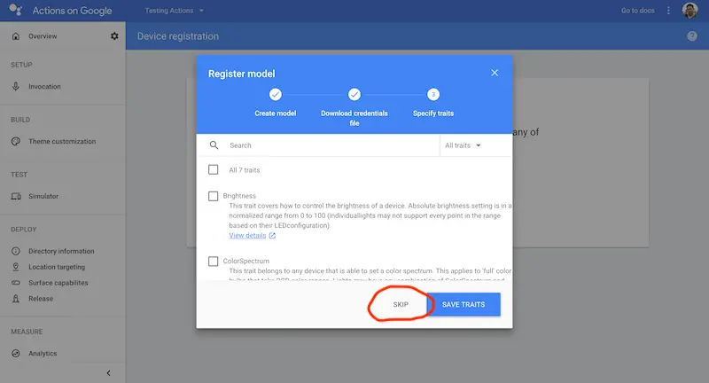This screenshot has width=709, height=383.
Task: Open the All traits filter dropdown
Action: (x=463, y=145)
